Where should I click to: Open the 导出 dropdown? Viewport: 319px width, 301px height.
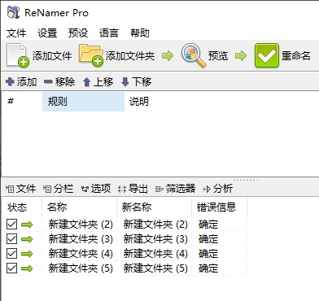point(133,189)
